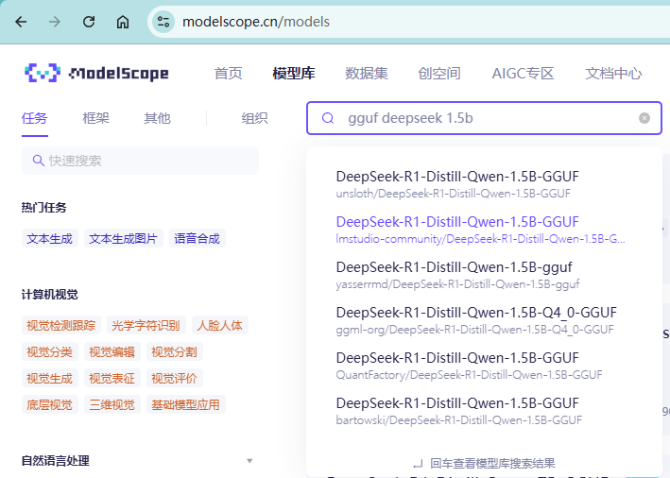Select lmstudio-community DeepSeek 1.5B GGUF suggestion
The height and width of the screenshot is (478, 670).
(484, 230)
